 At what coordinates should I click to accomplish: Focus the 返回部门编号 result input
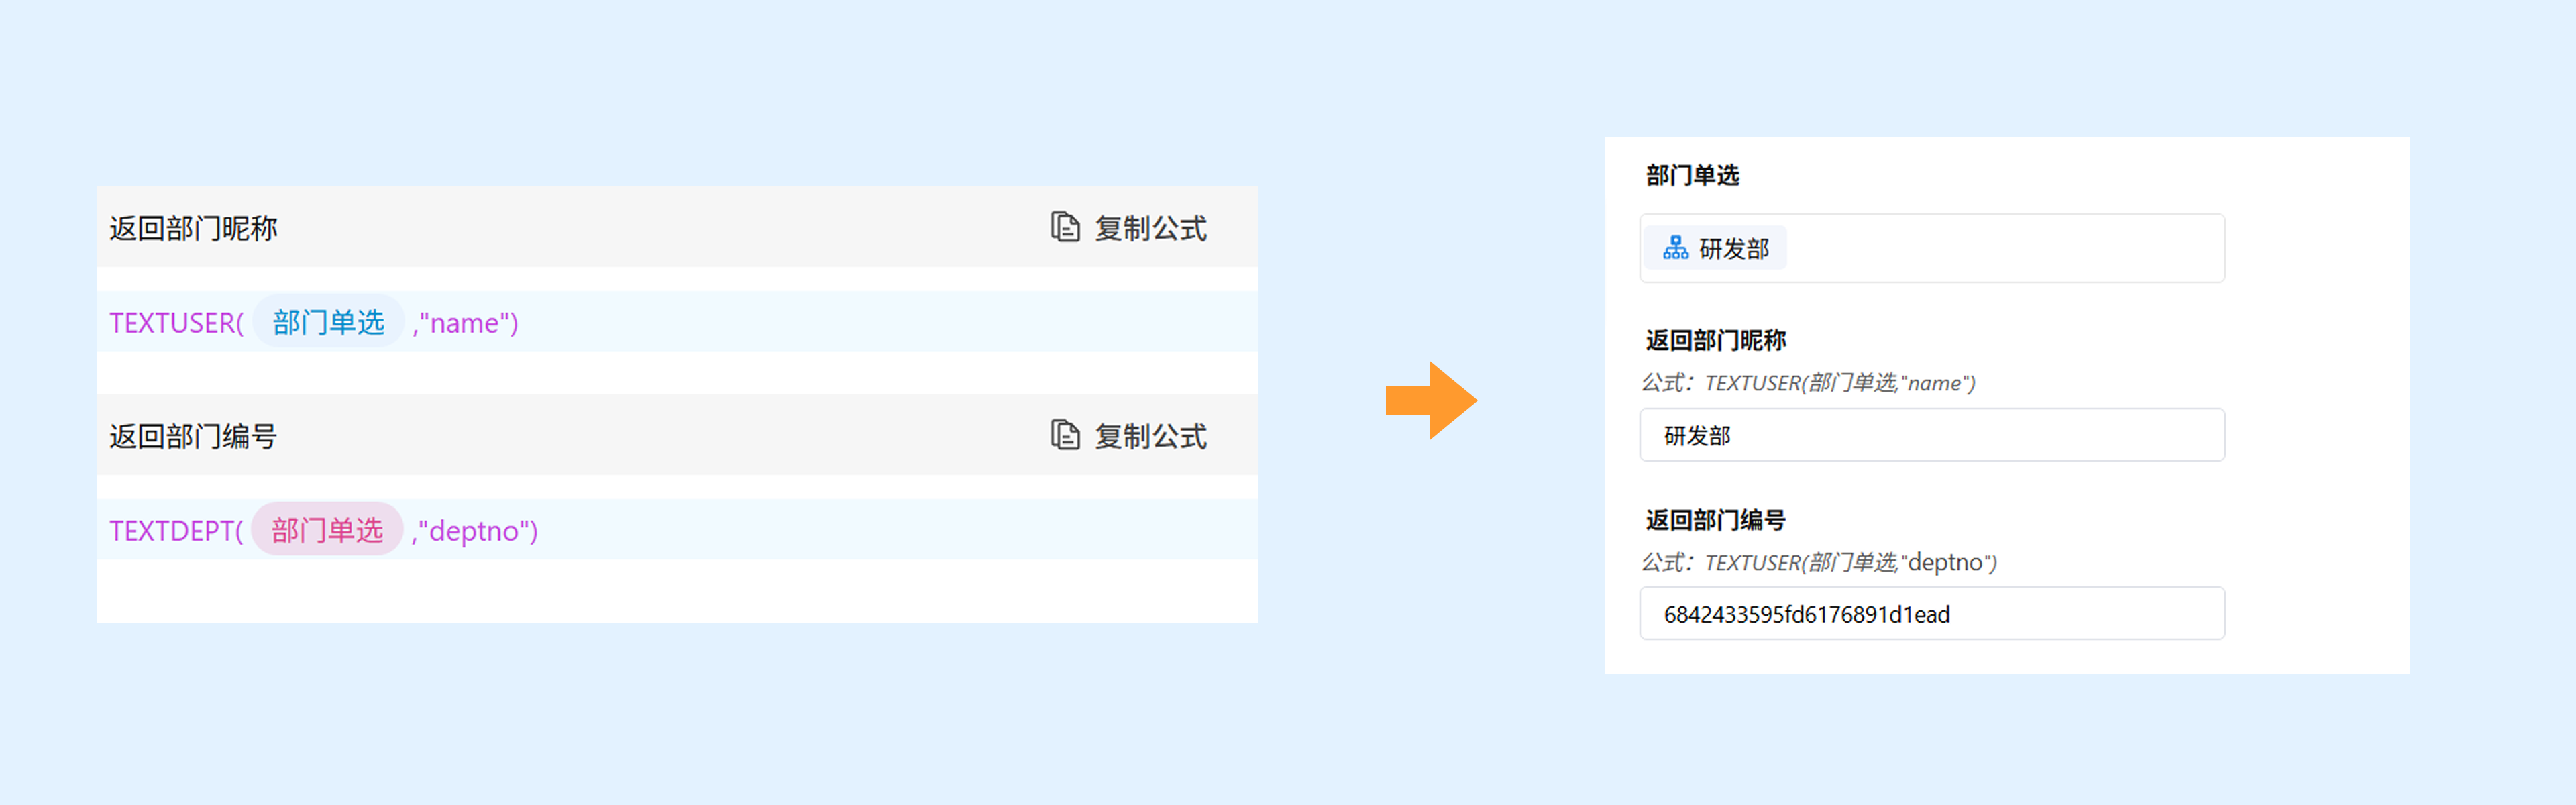pyautogui.click(x=1931, y=614)
